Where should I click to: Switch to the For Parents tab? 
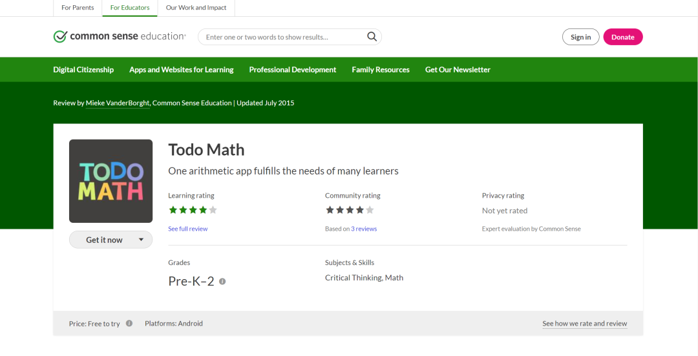(78, 8)
